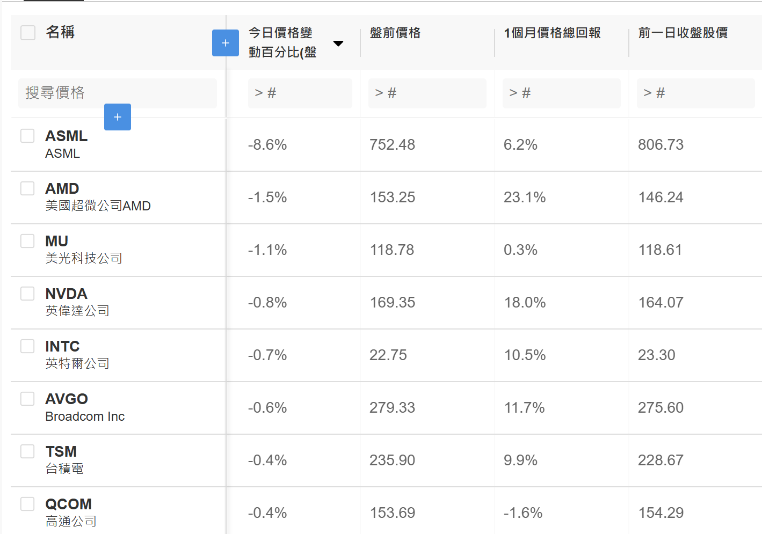Sort by the 前一日收盤股價 column header
The height and width of the screenshot is (534, 762).
click(x=683, y=33)
